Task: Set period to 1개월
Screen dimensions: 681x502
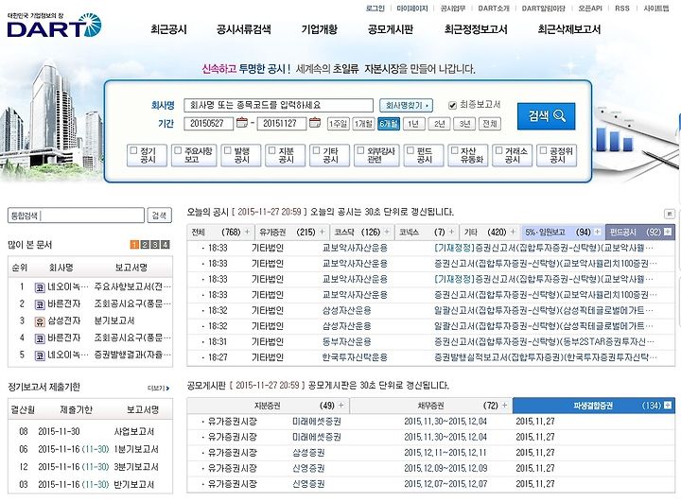Action: (x=363, y=124)
